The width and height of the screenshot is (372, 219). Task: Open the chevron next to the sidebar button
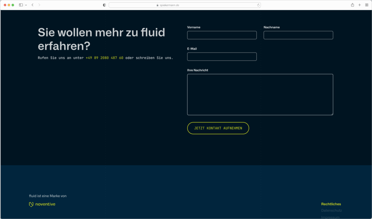[25, 5]
